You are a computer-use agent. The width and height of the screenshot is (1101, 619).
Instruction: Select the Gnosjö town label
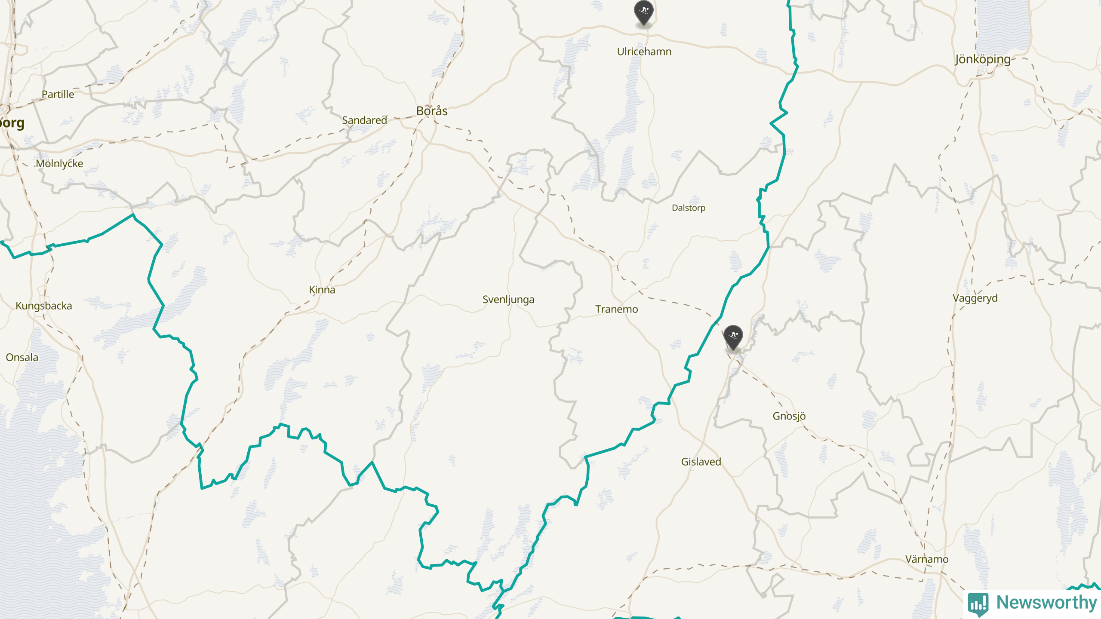click(x=789, y=416)
